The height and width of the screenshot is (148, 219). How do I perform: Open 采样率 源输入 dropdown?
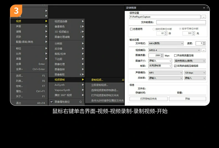pos(166,78)
